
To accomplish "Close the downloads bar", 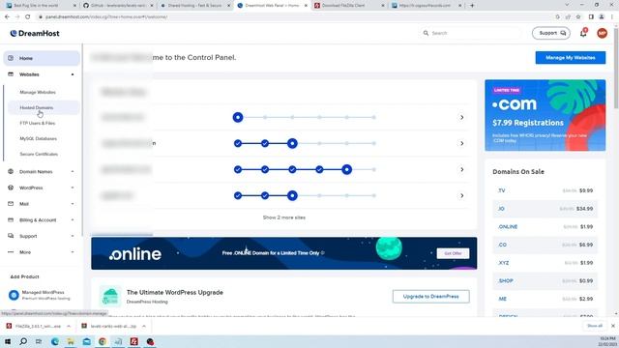I will click(x=612, y=326).
